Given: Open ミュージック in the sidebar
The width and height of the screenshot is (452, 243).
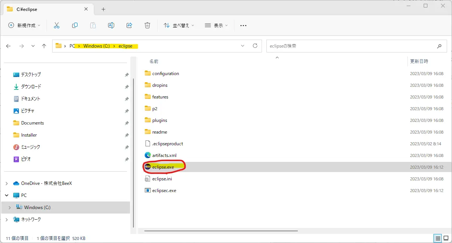Looking at the screenshot, I should pyautogui.click(x=31, y=147).
